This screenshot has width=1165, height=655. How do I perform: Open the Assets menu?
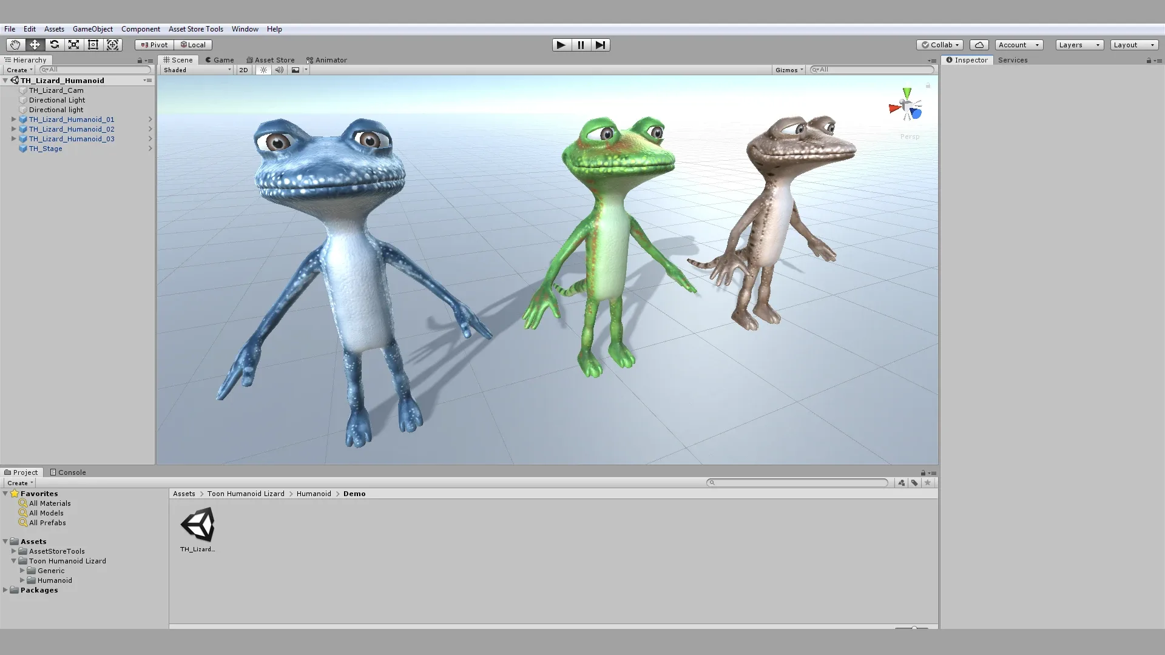[54, 29]
